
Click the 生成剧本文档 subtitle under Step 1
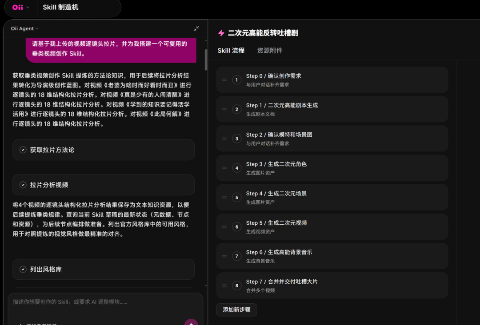pyautogui.click(x=260, y=114)
